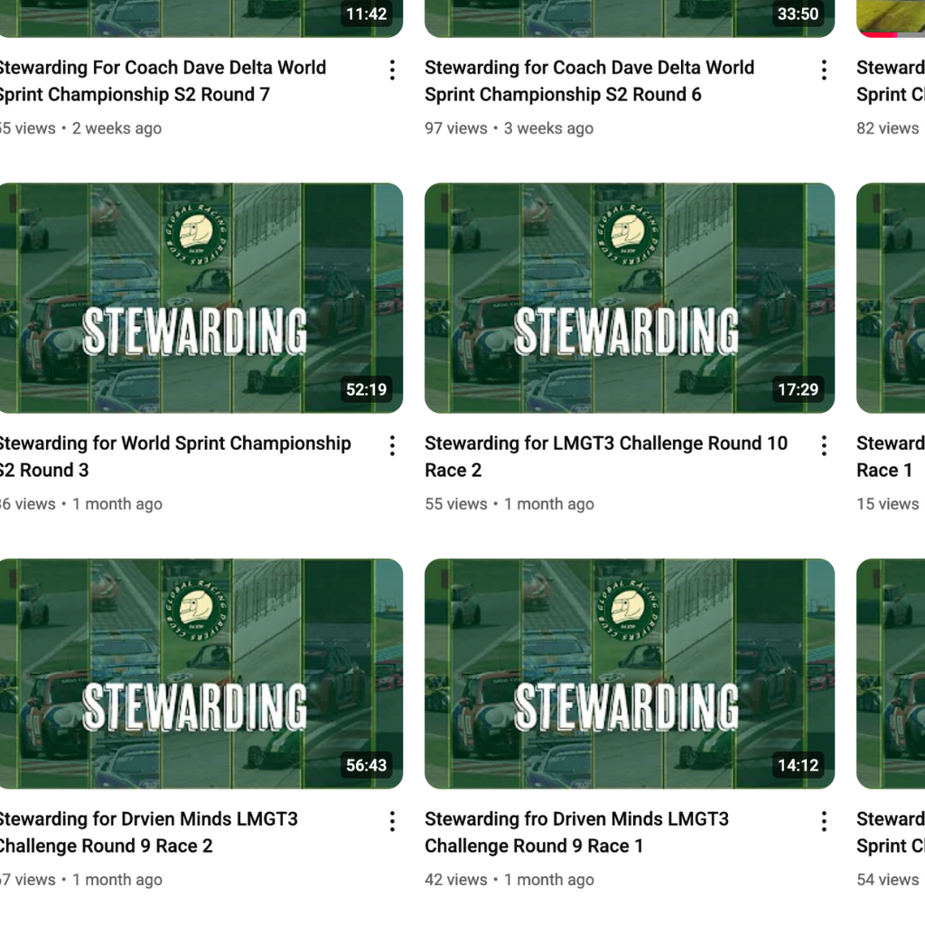Open action menu for LMGT3 Challenge Round 10 Race 2
This screenshot has height=925, width=925.
tap(824, 445)
